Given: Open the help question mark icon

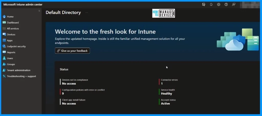Looking at the screenshot, I should (x=226, y=5).
